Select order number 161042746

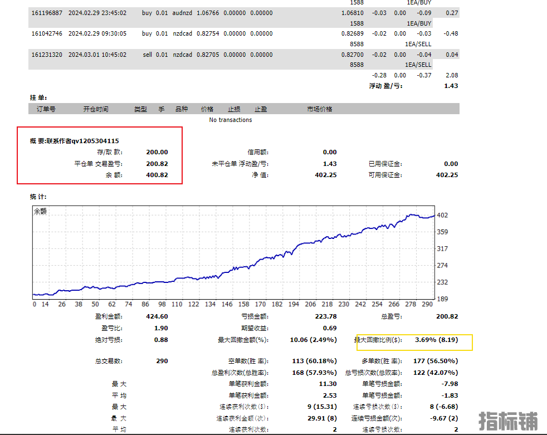click(47, 33)
